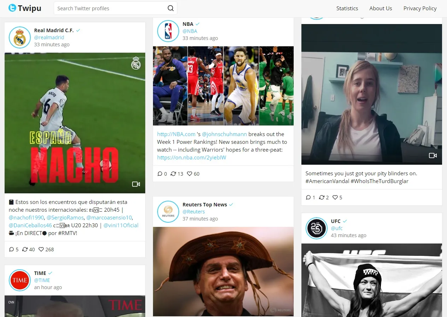This screenshot has height=317, width=447.
Task: Click like heart showing 268
Action: click(41, 250)
